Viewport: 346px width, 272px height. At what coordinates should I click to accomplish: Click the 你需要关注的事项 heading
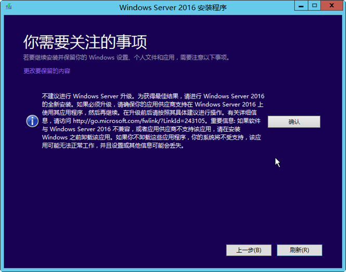click(x=85, y=42)
